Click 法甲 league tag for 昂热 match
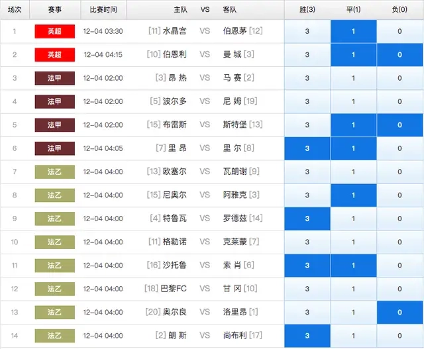424x349 pixels. 55,78
